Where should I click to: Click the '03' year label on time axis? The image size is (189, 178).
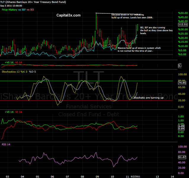tap(7, 176)
